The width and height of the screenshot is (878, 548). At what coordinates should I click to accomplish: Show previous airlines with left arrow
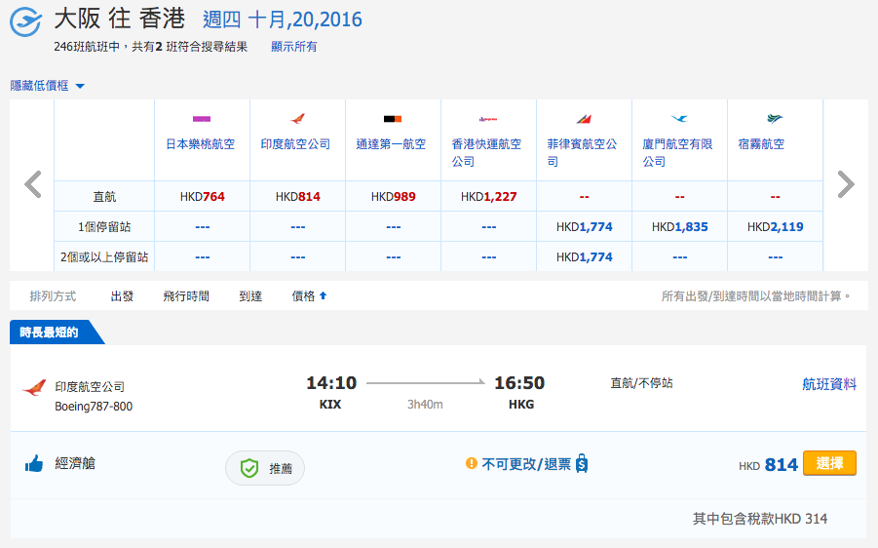pos(33,184)
